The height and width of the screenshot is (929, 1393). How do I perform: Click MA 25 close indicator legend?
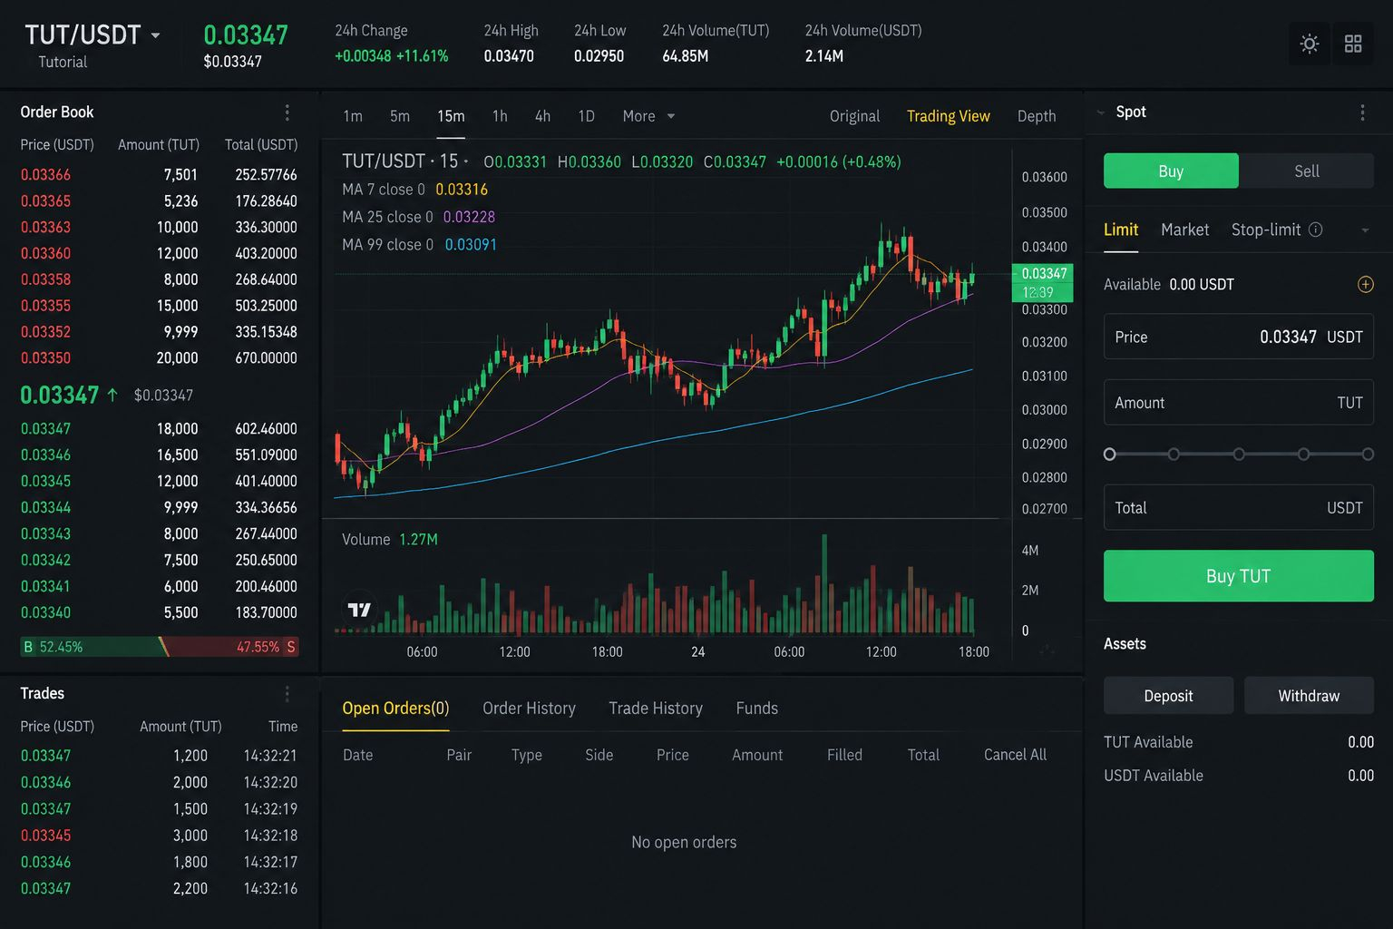[418, 217]
